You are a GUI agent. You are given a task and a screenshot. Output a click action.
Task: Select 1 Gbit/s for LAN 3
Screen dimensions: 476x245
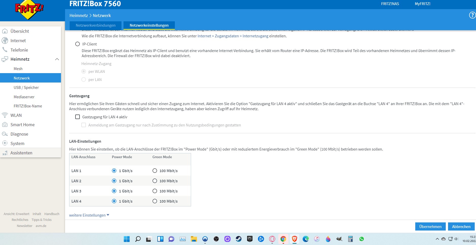(114, 191)
